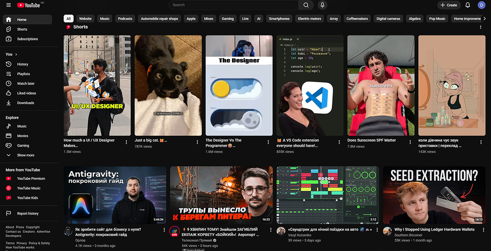Open Downloads in sidebar
Viewport: 491px width, 251px height.
point(27,103)
